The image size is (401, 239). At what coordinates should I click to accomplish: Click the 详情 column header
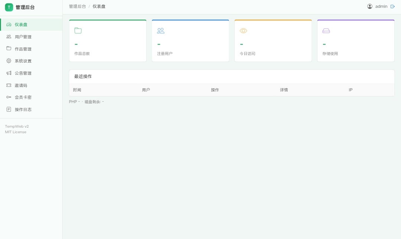click(284, 90)
